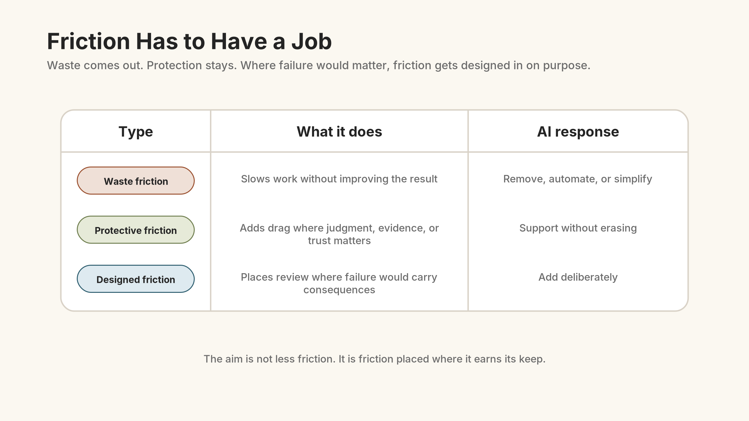Screen dimensions: 749x421
Task: Click trust matters text in Protective row
Action: [x=339, y=241]
